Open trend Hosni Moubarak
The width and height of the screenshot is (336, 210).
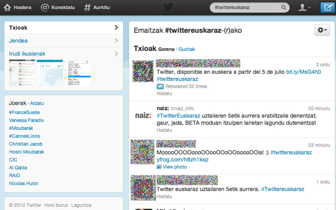[x=26, y=152]
